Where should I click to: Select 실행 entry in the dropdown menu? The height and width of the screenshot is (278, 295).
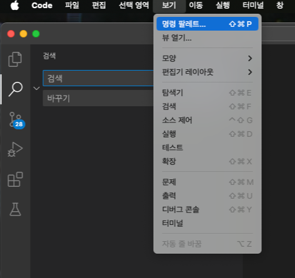(x=207, y=134)
